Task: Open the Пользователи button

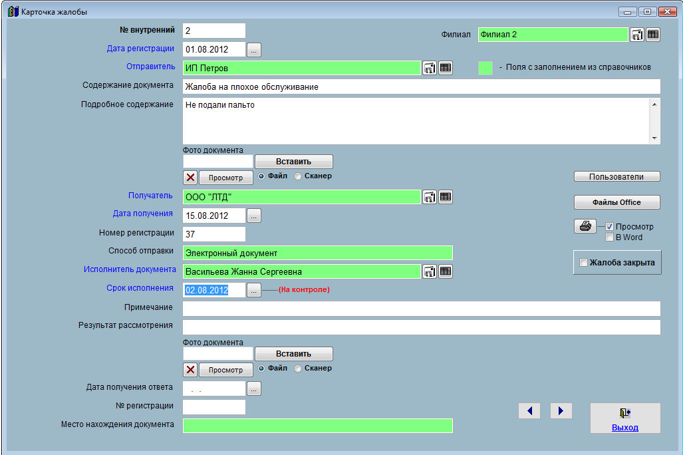Action: [x=616, y=176]
